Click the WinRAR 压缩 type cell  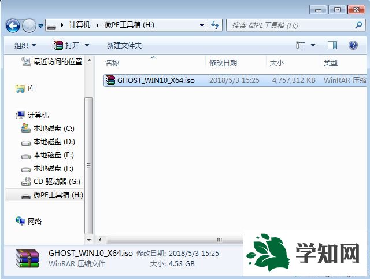pyautogui.click(x=345, y=80)
